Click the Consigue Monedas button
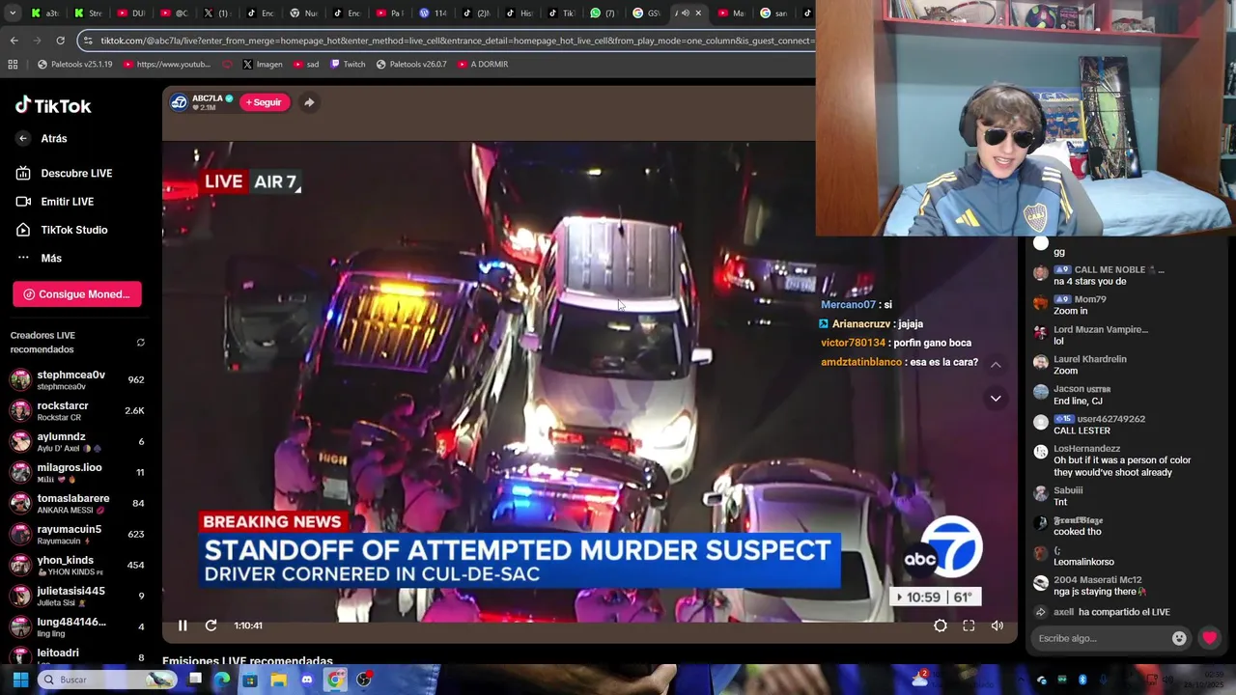This screenshot has width=1236, height=695. (77, 294)
